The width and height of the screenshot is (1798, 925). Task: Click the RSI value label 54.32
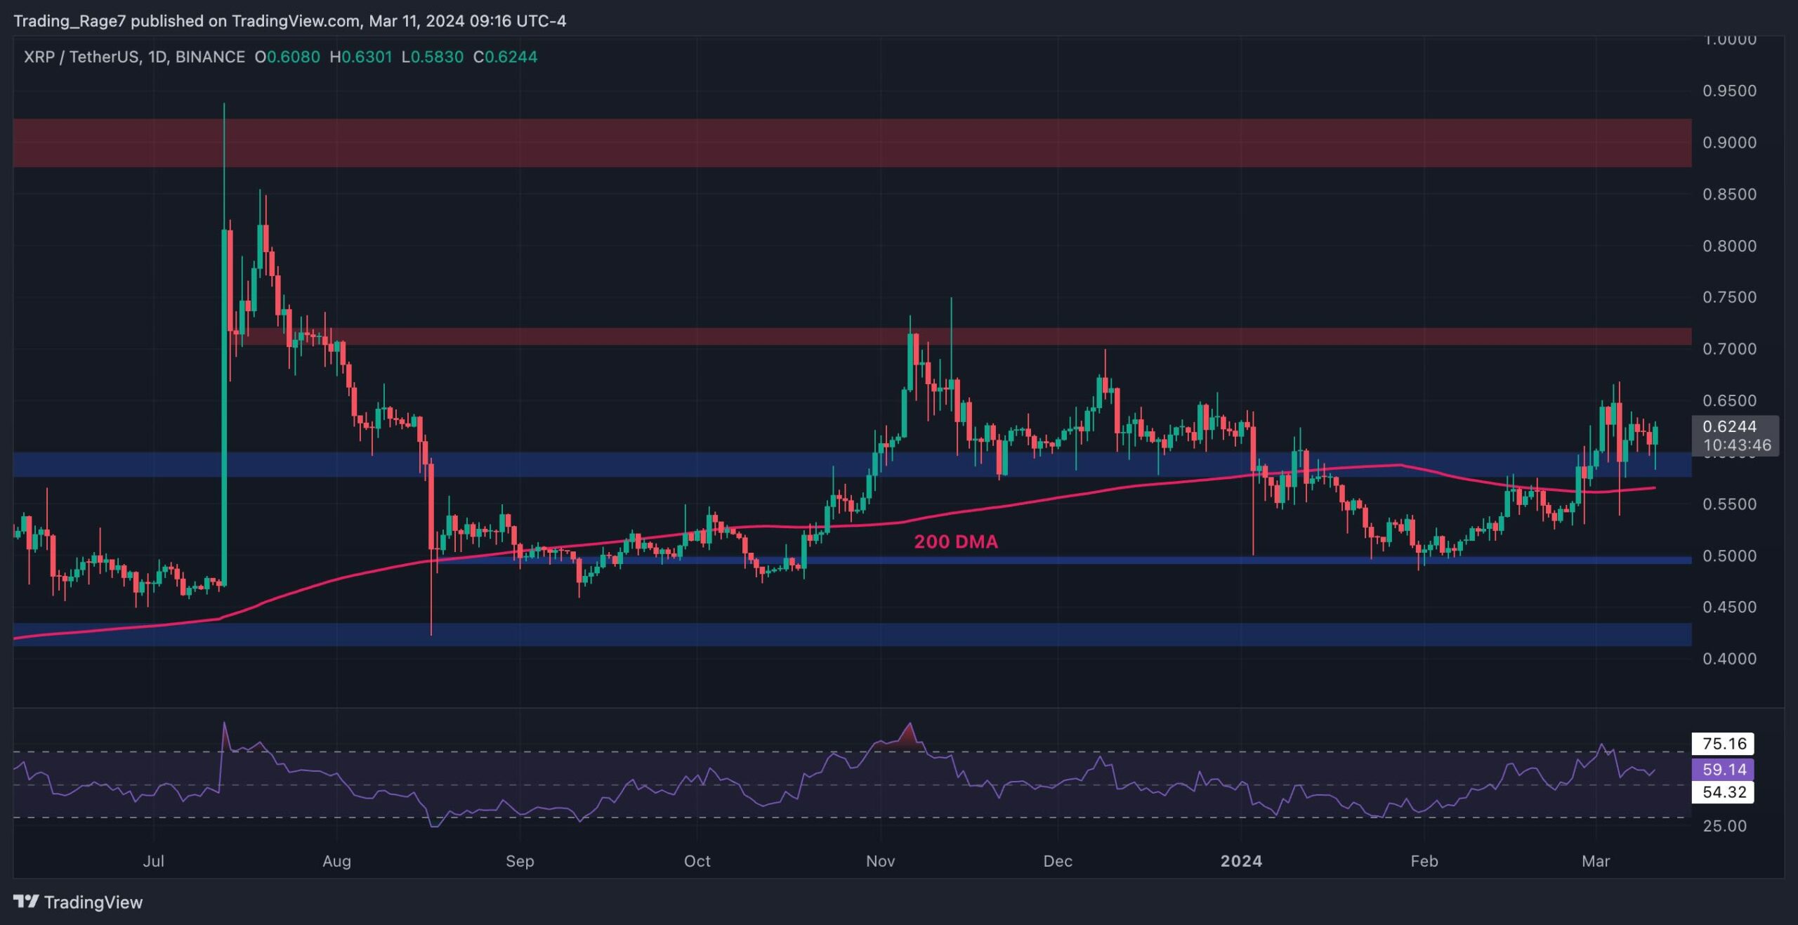pos(1724,792)
